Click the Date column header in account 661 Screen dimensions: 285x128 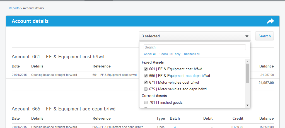coord(16,66)
